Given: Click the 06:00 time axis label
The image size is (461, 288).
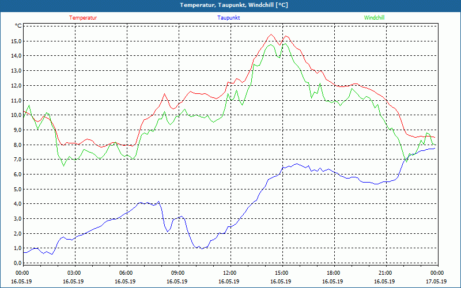Looking at the screenshot, I should point(127,273).
